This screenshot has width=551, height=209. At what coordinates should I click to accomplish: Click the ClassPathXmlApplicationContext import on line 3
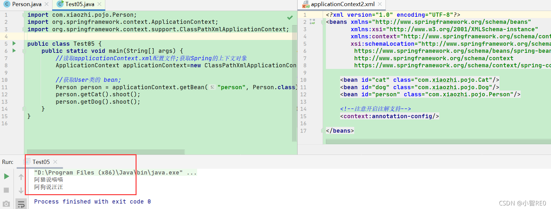coord(158,29)
